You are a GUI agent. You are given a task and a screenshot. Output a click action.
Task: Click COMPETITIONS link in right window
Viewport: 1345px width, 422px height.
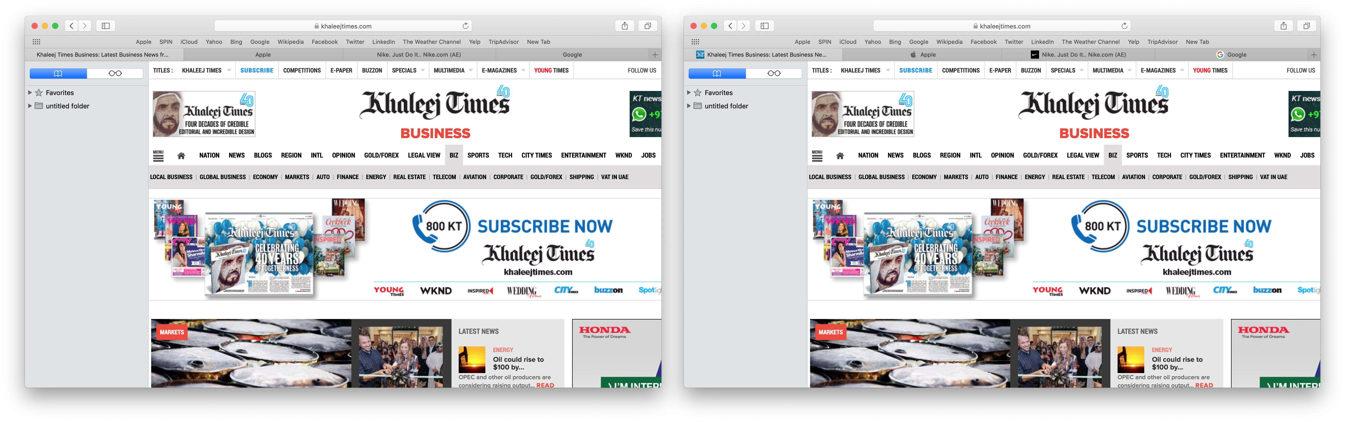(961, 70)
